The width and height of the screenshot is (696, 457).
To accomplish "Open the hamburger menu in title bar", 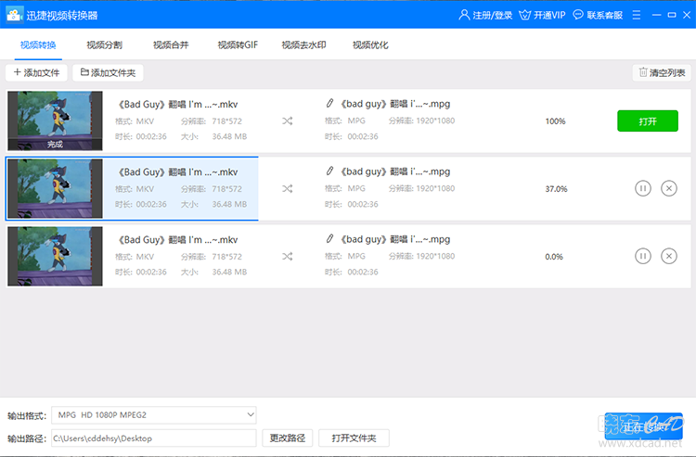I will pos(637,15).
